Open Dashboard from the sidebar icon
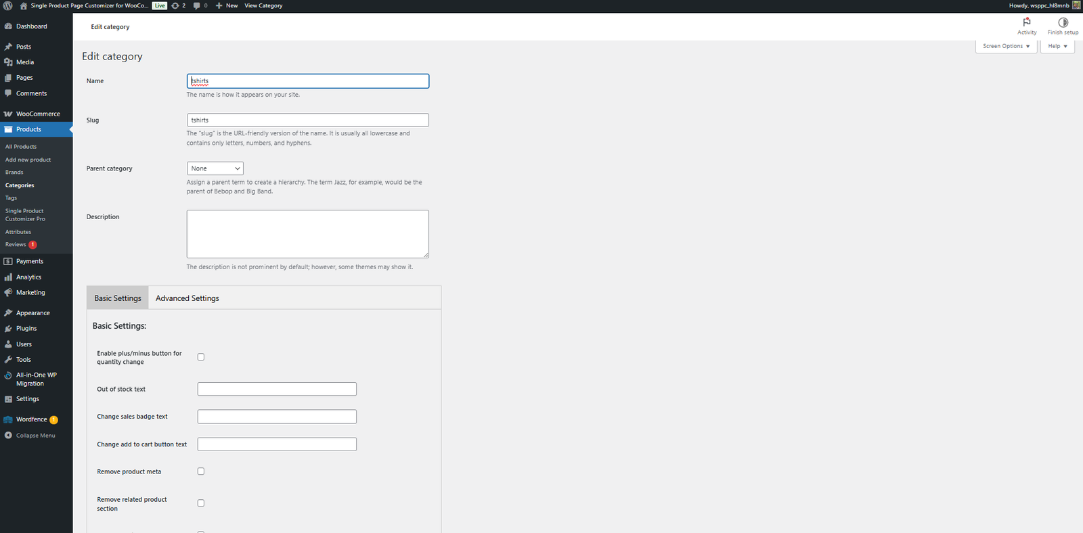The image size is (1083, 533). point(8,26)
